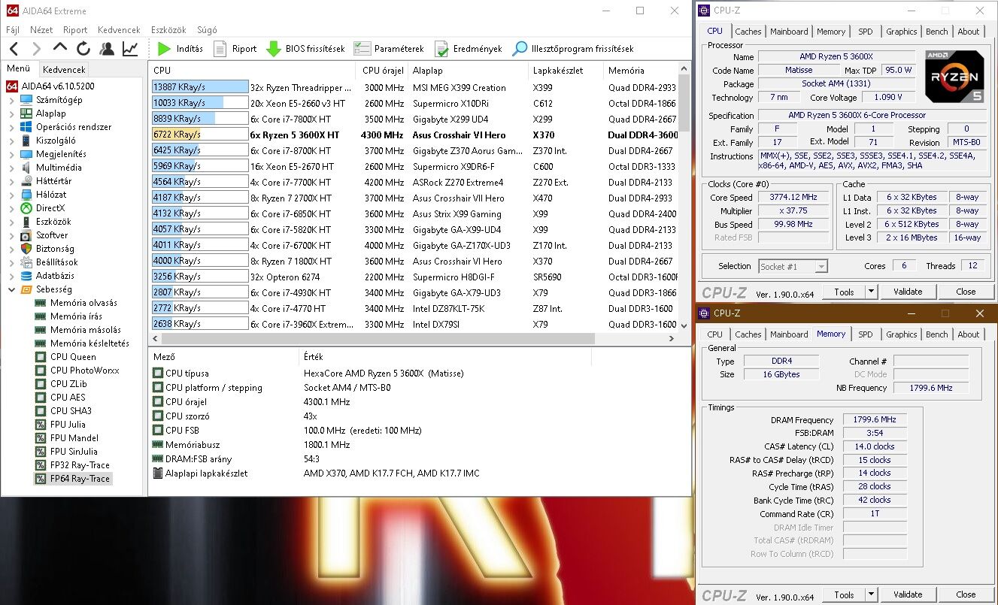
Task: Collapse the Sebesség tree node
Action: click(x=11, y=289)
